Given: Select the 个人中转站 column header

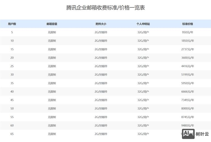Looking at the screenshot, I should (143, 24).
